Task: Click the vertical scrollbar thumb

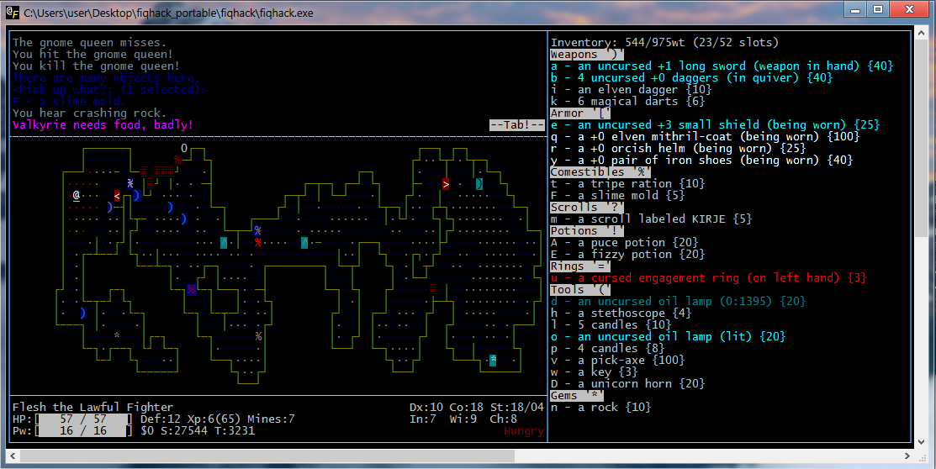Action: pyautogui.click(x=921, y=137)
